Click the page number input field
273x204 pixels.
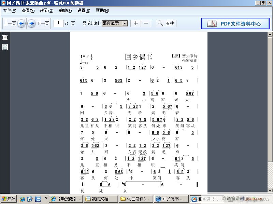59,23
